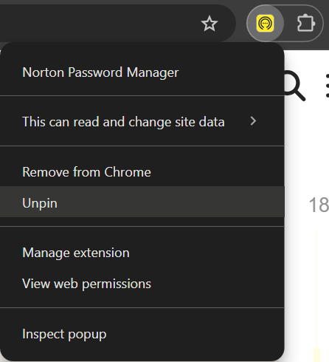
Task: Open the page's three-dot menu icon
Action: pyautogui.click(x=328, y=86)
